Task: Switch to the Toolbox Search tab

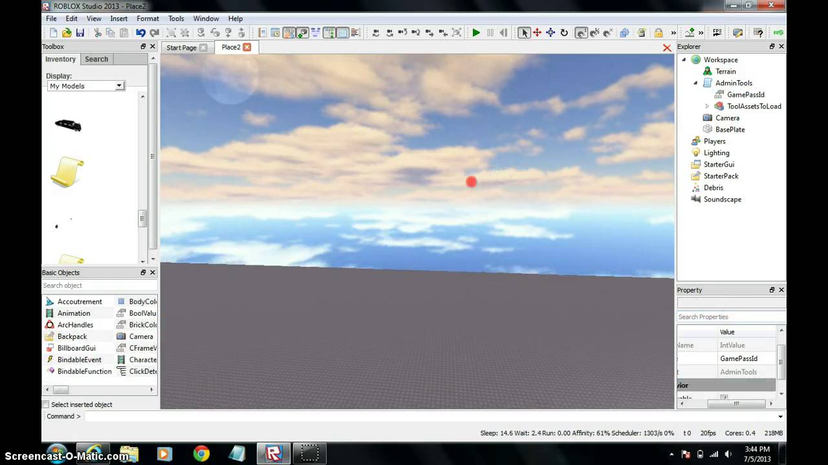Action: 96,59
